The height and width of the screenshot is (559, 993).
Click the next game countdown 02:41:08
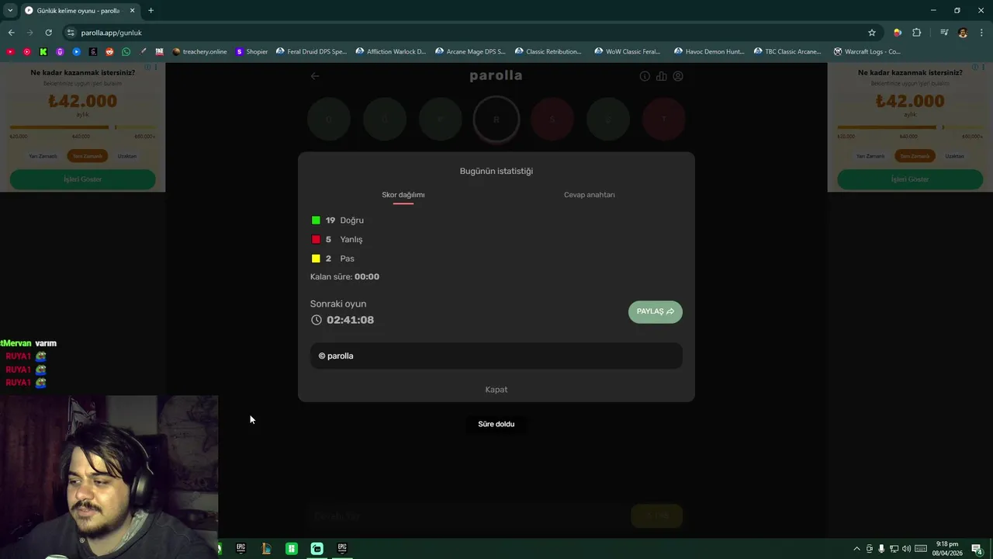(x=342, y=320)
